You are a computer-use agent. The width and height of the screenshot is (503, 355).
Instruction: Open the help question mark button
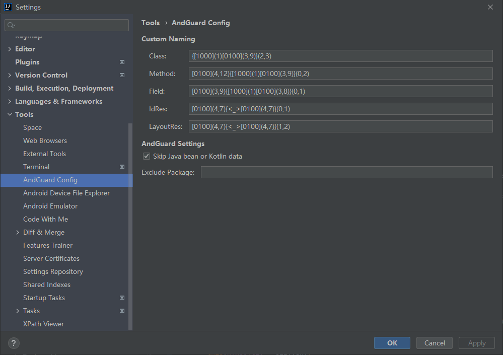[x=14, y=343]
